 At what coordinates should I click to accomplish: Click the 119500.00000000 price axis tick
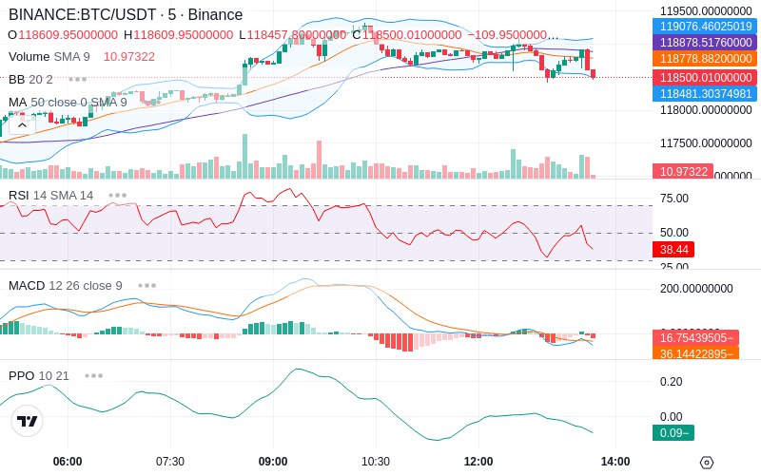706,10
